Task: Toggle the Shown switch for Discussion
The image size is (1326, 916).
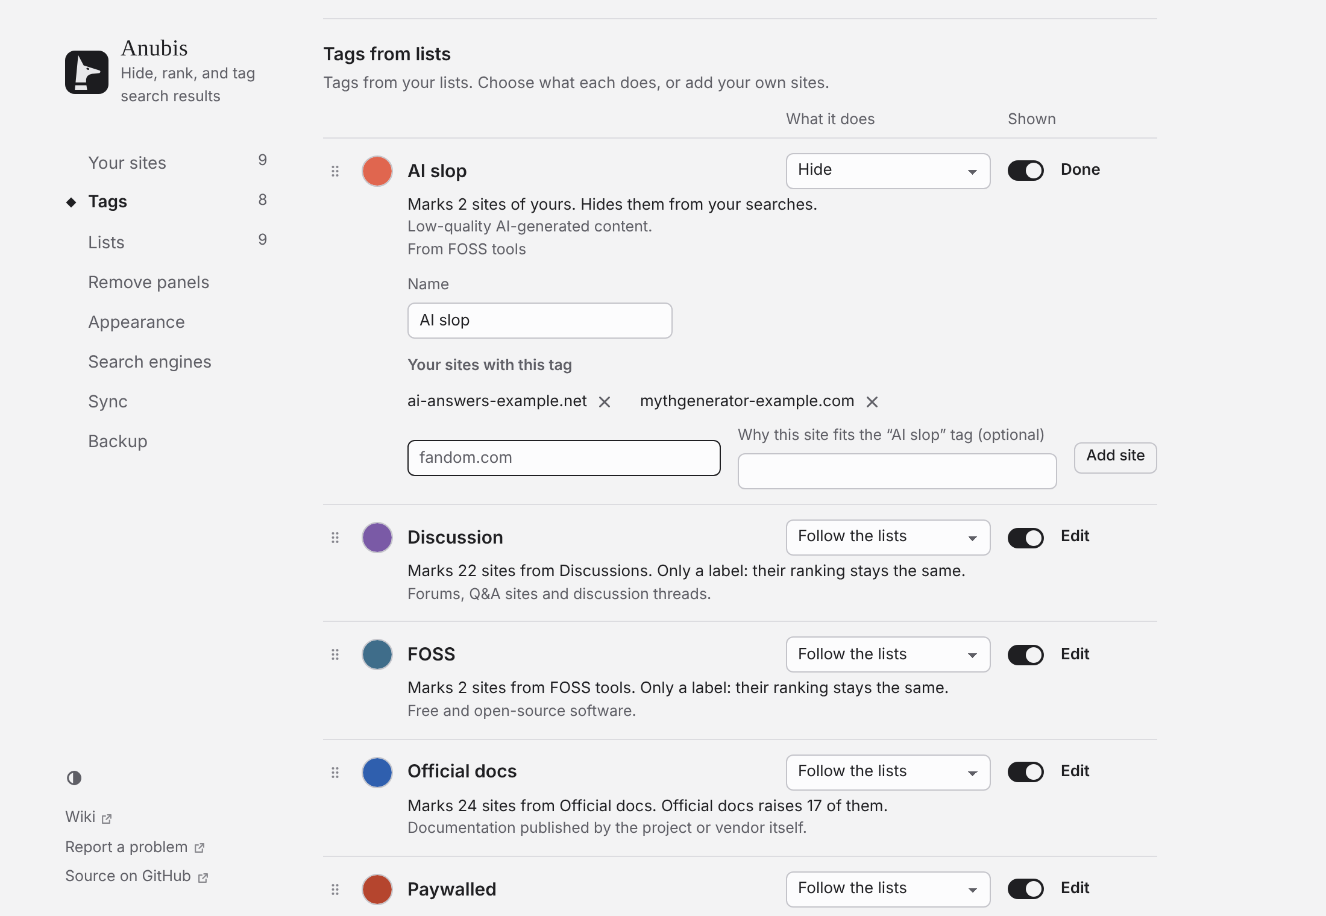Action: [x=1026, y=538]
